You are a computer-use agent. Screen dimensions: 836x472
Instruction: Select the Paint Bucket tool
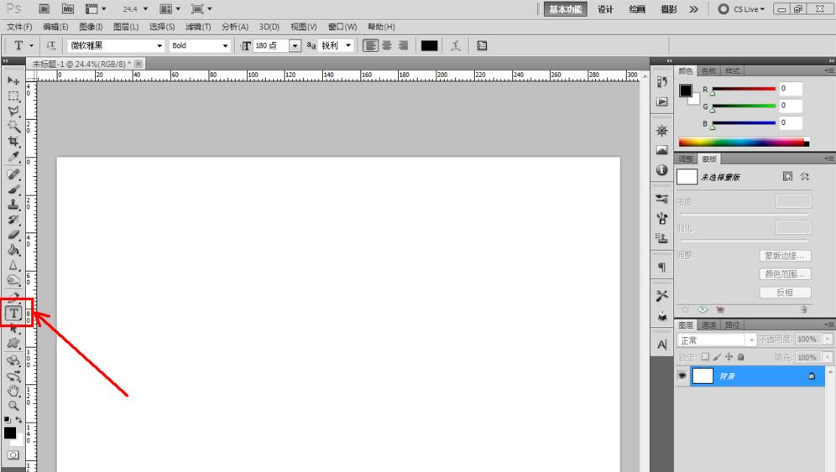click(13, 250)
